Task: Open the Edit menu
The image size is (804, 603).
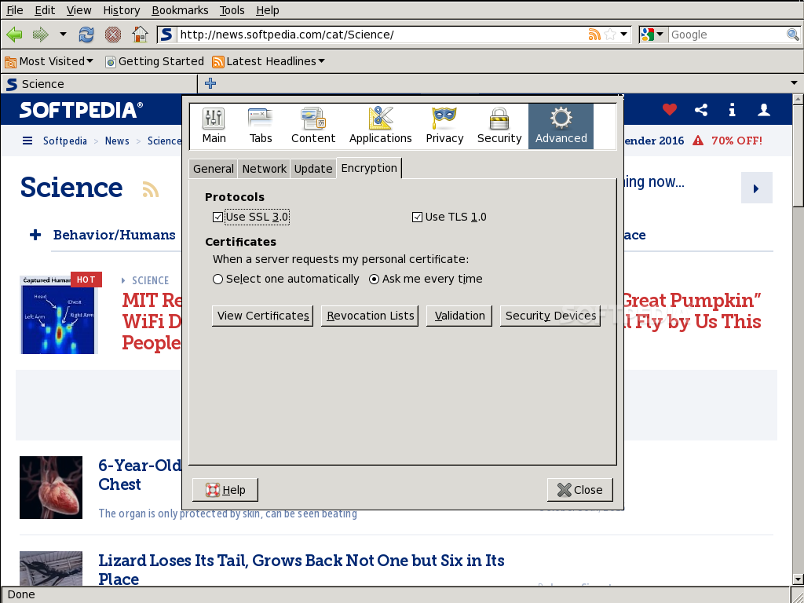Action: coord(45,10)
